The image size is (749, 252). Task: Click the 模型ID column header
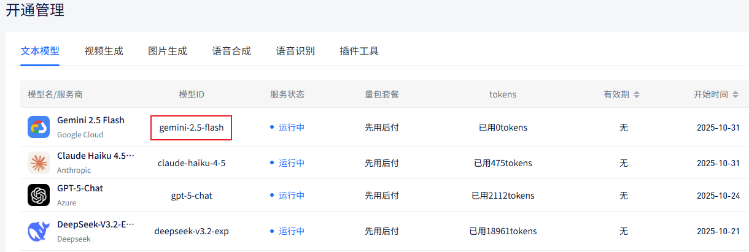click(192, 94)
